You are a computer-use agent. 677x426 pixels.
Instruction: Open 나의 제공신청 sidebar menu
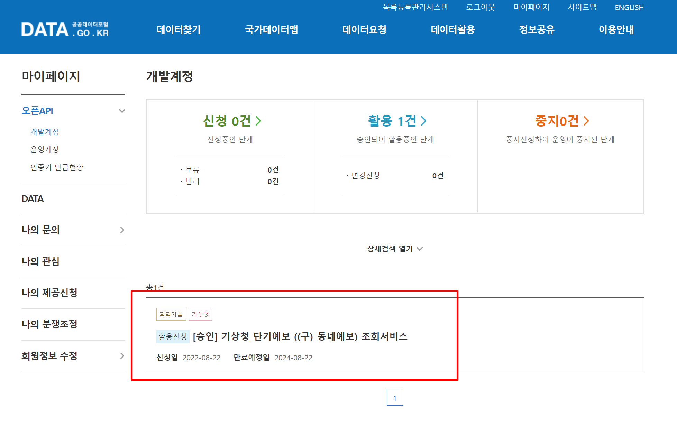pos(49,293)
